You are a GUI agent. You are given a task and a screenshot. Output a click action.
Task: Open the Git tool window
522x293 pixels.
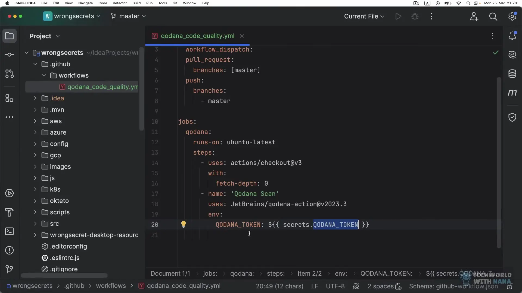(10, 269)
